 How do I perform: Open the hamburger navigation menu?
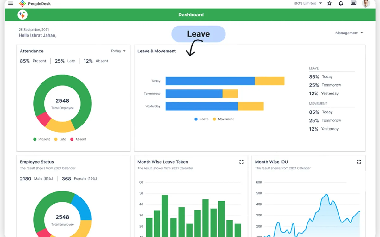[10, 3]
